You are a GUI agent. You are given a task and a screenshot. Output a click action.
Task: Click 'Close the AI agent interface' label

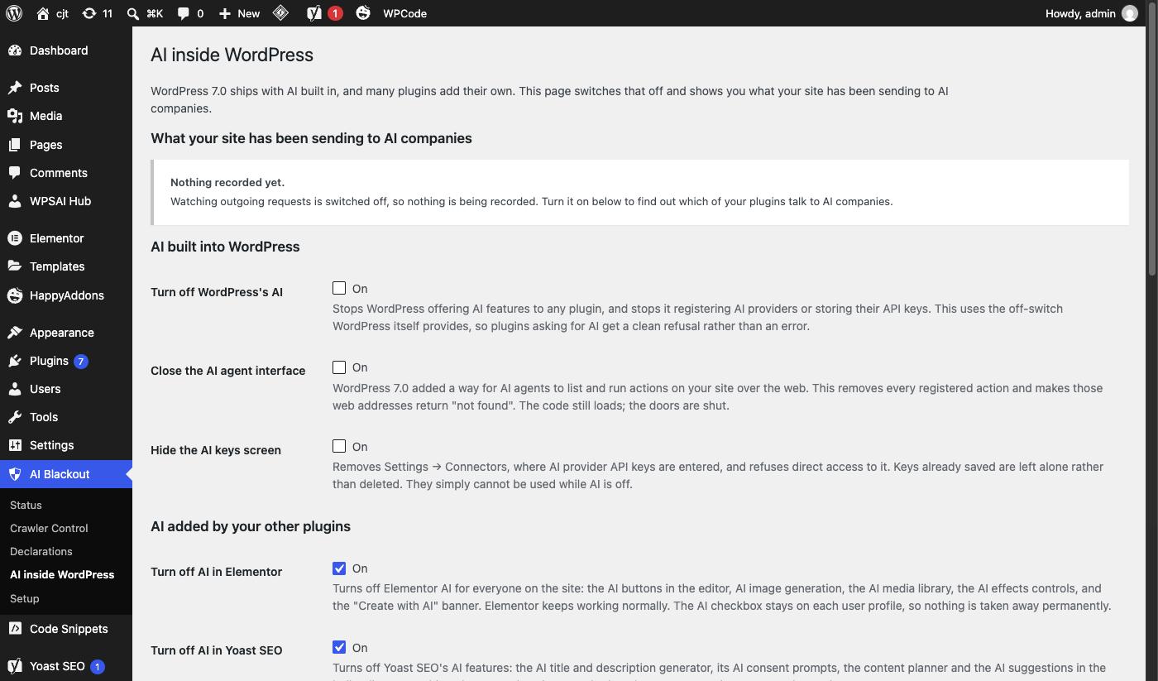point(228,371)
